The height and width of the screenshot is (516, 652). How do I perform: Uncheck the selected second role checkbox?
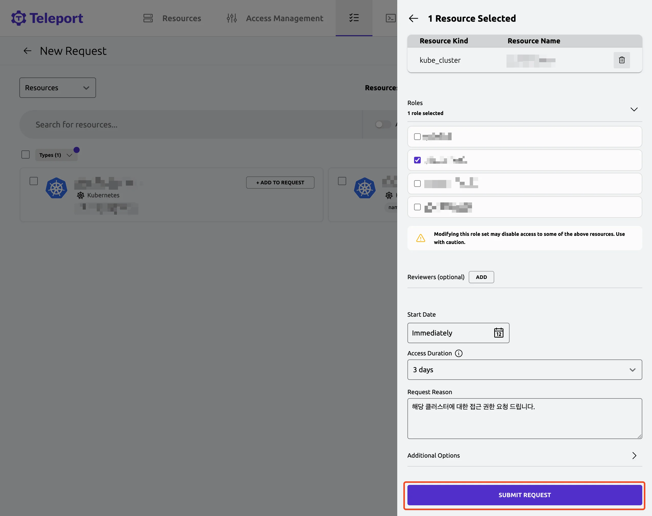click(417, 160)
